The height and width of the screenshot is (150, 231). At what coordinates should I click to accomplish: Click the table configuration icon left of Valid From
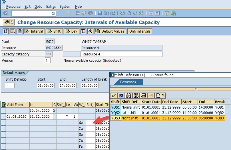coord(3,105)
